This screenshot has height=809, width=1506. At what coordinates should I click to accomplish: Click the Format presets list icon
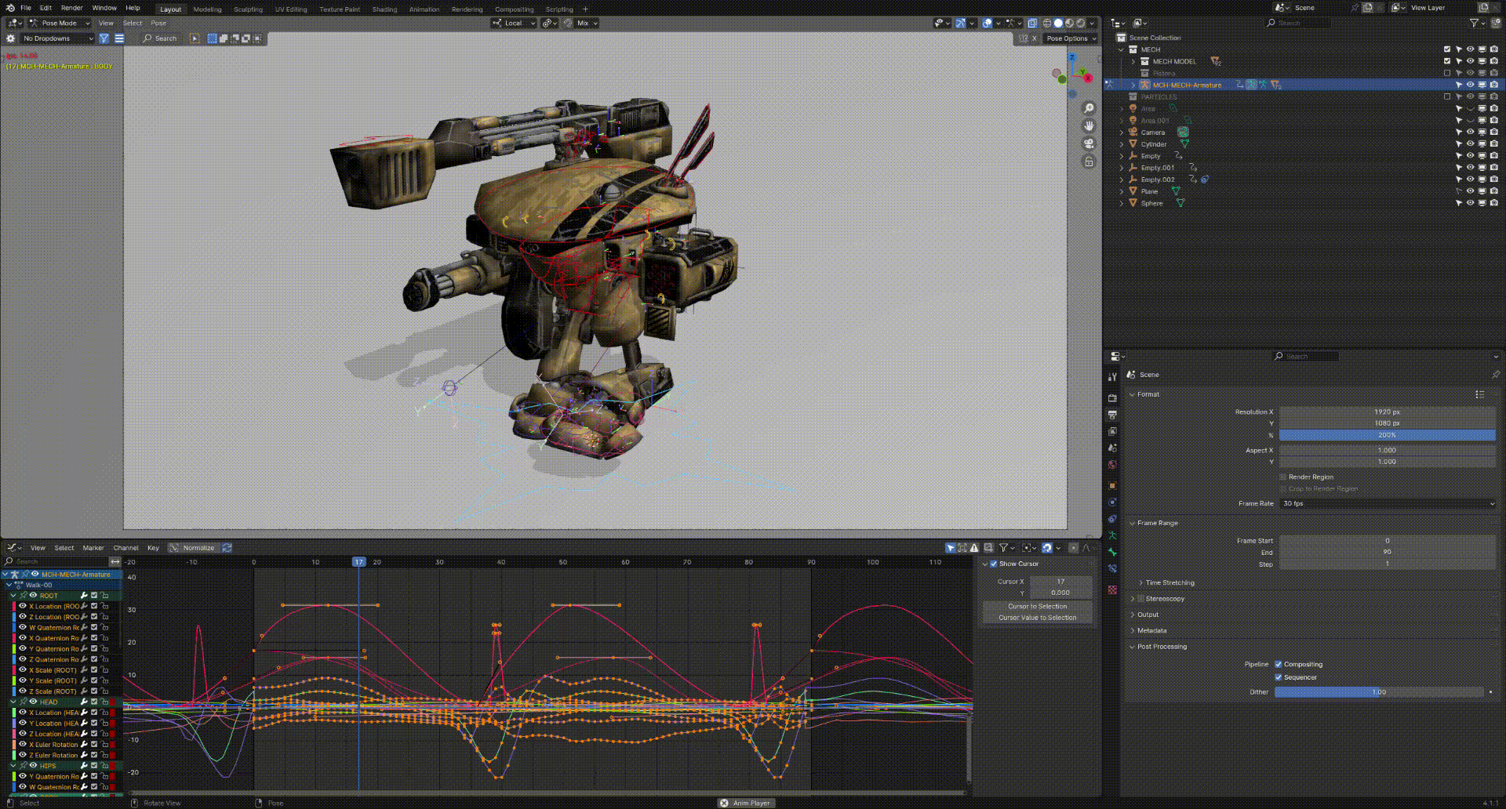[1479, 394]
